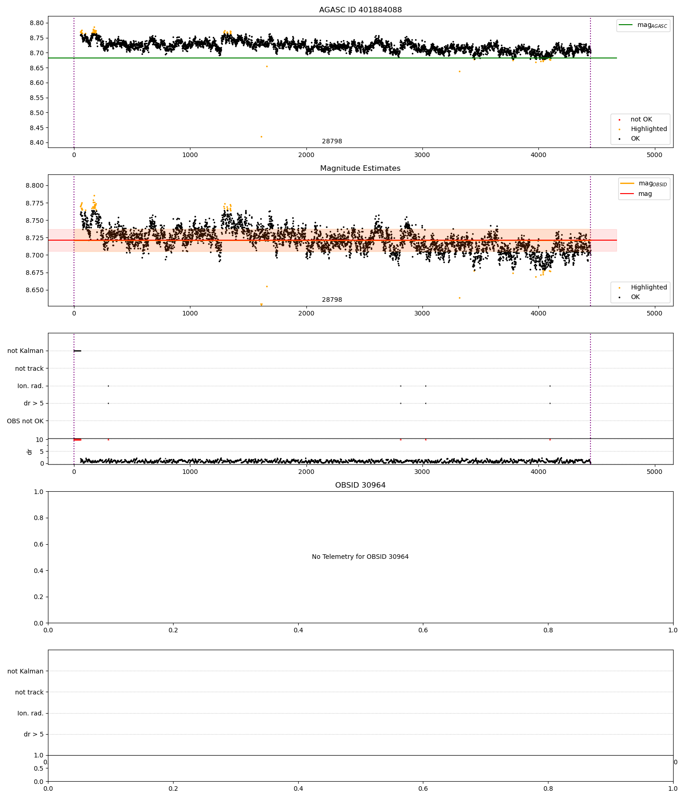This screenshot has width=685, height=799.
Task: Click the 'No Telemetry for OBSID 30964' message
Action: click(x=360, y=557)
